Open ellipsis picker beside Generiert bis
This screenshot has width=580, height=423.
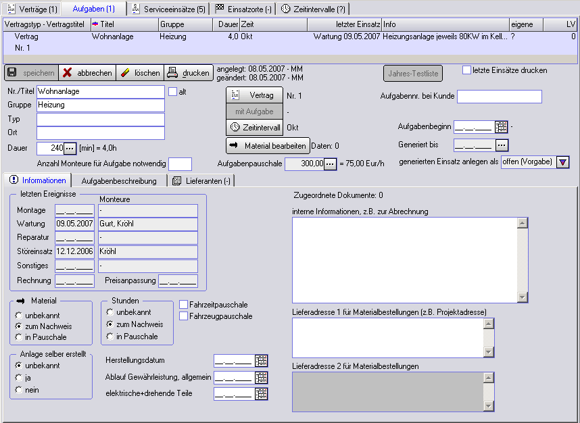[501, 145]
